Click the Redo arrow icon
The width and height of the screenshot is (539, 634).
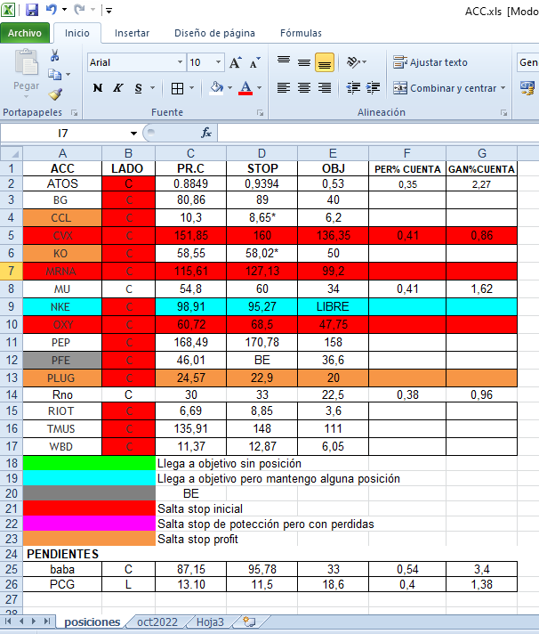point(79,9)
